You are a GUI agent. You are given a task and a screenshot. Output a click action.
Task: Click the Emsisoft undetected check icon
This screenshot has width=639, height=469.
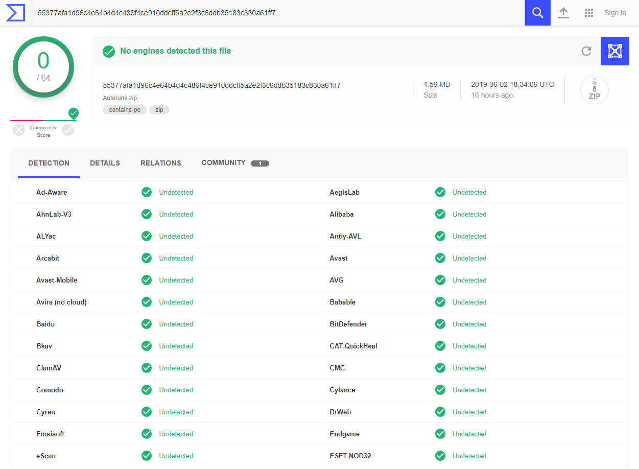(x=147, y=434)
